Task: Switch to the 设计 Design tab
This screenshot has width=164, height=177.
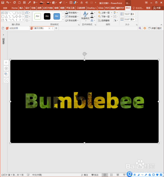Action: 27,8
